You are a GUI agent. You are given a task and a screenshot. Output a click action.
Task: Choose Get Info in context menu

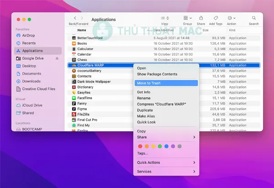(x=166, y=92)
